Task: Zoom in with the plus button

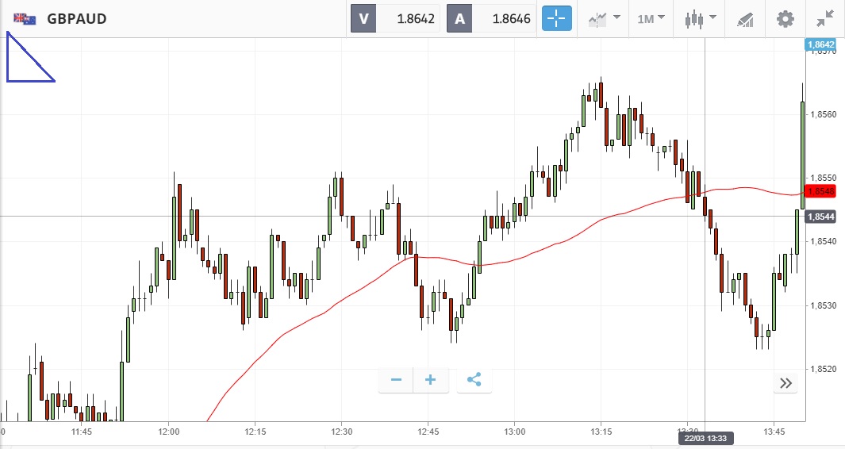Action: pyautogui.click(x=431, y=380)
